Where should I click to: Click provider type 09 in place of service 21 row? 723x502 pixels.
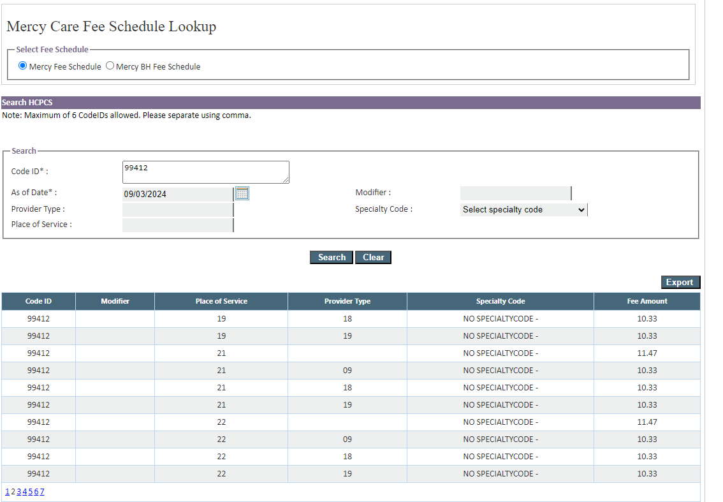click(347, 371)
